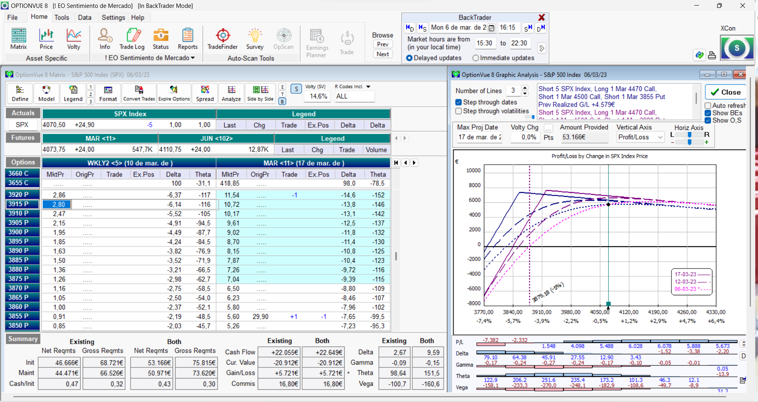Screen dimensions: 758x402
Task: Click the Next browse button
Action: click(383, 54)
